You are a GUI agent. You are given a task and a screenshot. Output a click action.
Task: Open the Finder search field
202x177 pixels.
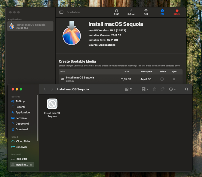[187, 89]
